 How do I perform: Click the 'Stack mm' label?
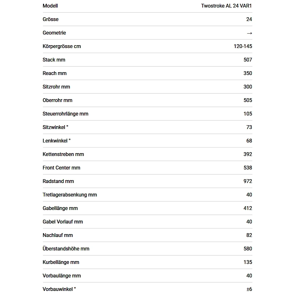(x=54, y=60)
